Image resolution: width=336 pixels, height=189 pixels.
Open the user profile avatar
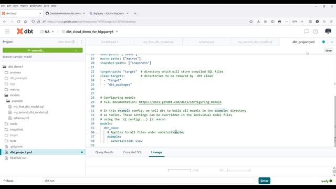click(328, 31)
